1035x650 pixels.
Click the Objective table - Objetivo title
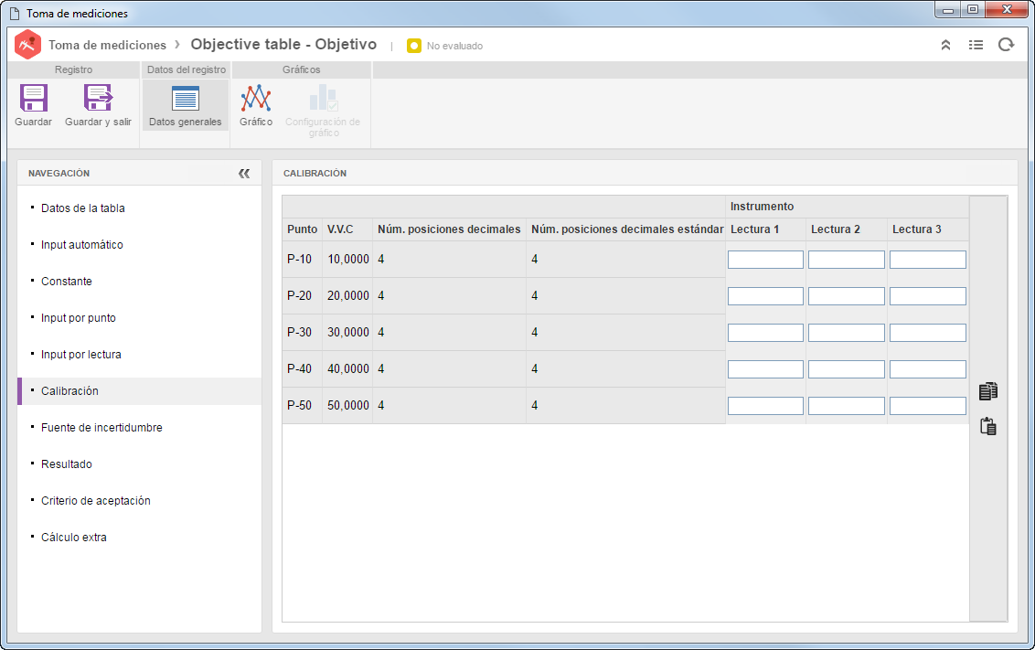coord(283,44)
